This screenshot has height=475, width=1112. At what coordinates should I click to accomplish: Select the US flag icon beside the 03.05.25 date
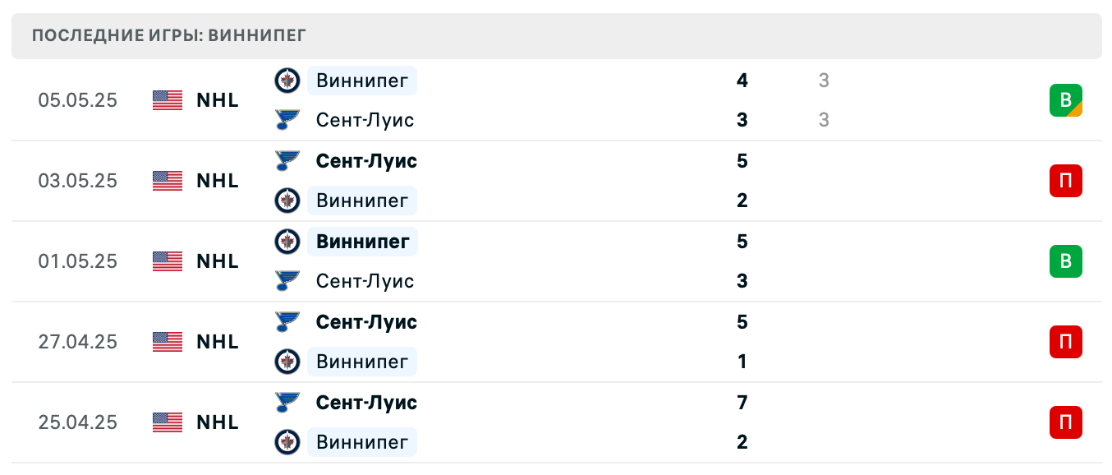[168, 181]
